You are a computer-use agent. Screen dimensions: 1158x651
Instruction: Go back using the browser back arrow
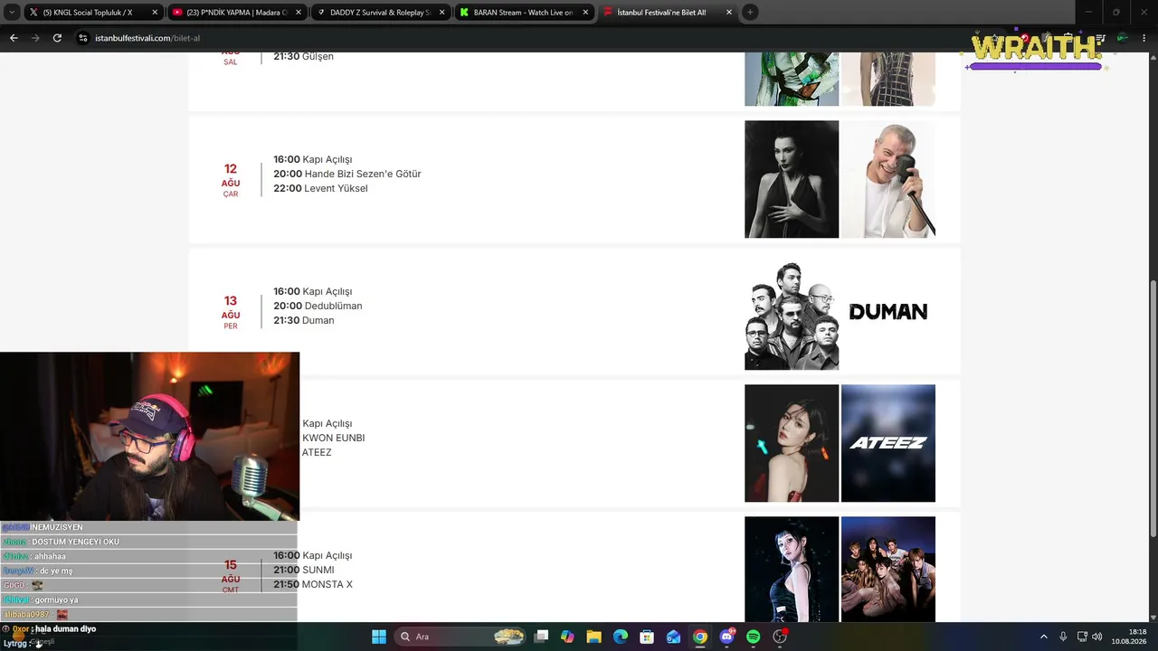[x=14, y=38]
